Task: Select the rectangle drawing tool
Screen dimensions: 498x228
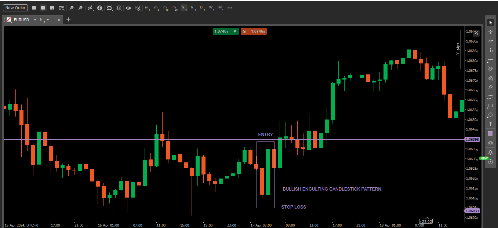Action: pyautogui.click(x=490, y=106)
